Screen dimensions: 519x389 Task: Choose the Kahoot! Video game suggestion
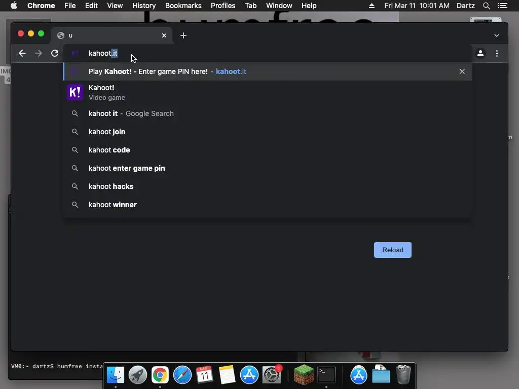coord(268,92)
